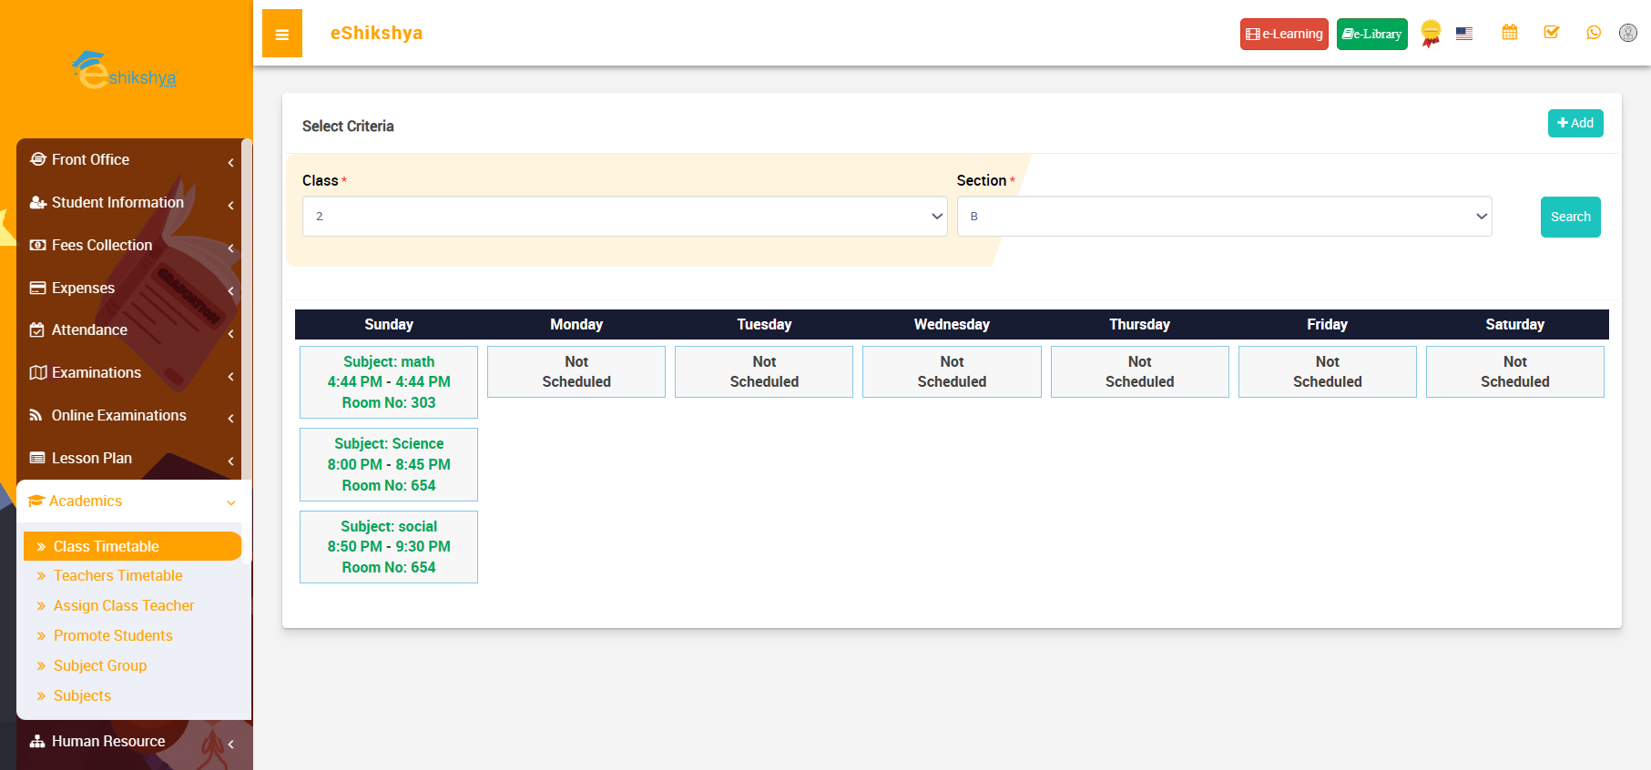Open Teachers Timetable page
The height and width of the screenshot is (770, 1651).
(x=117, y=576)
